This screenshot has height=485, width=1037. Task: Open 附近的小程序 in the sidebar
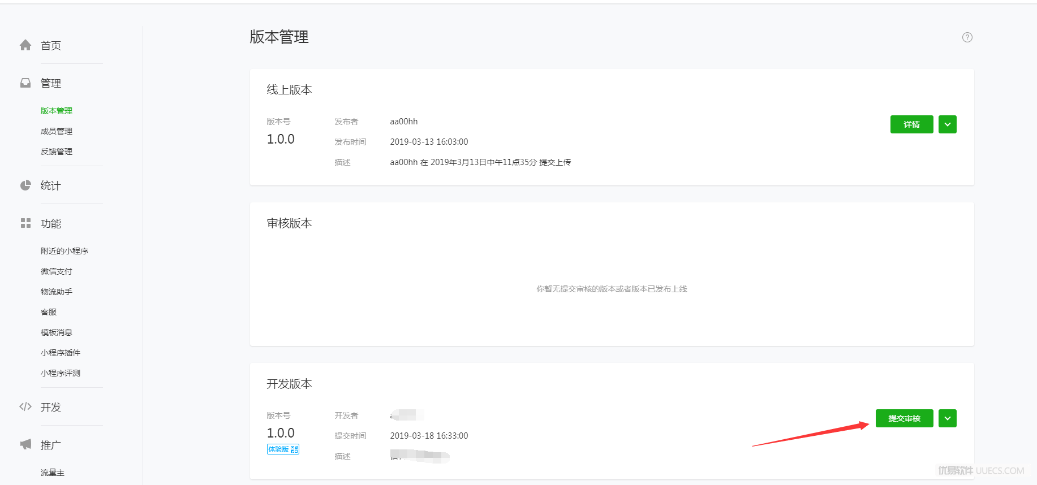[64, 251]
